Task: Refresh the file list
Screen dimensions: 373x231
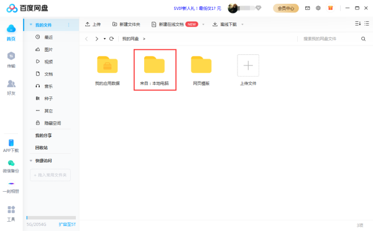Action: [x=111, y=39]
